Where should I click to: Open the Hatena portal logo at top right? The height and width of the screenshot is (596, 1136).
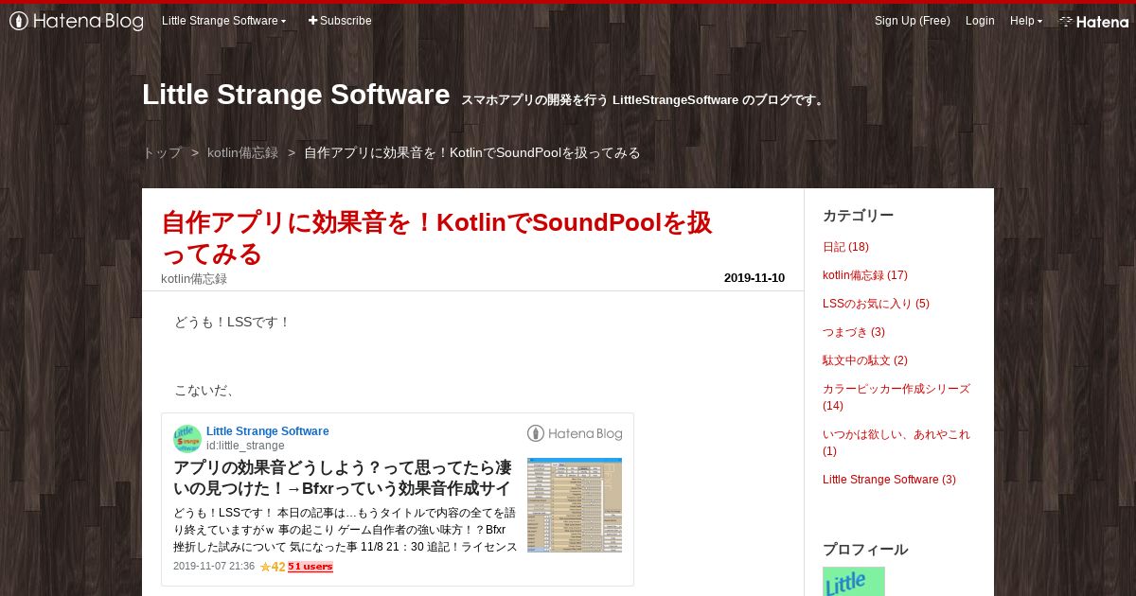(1093, 21)
